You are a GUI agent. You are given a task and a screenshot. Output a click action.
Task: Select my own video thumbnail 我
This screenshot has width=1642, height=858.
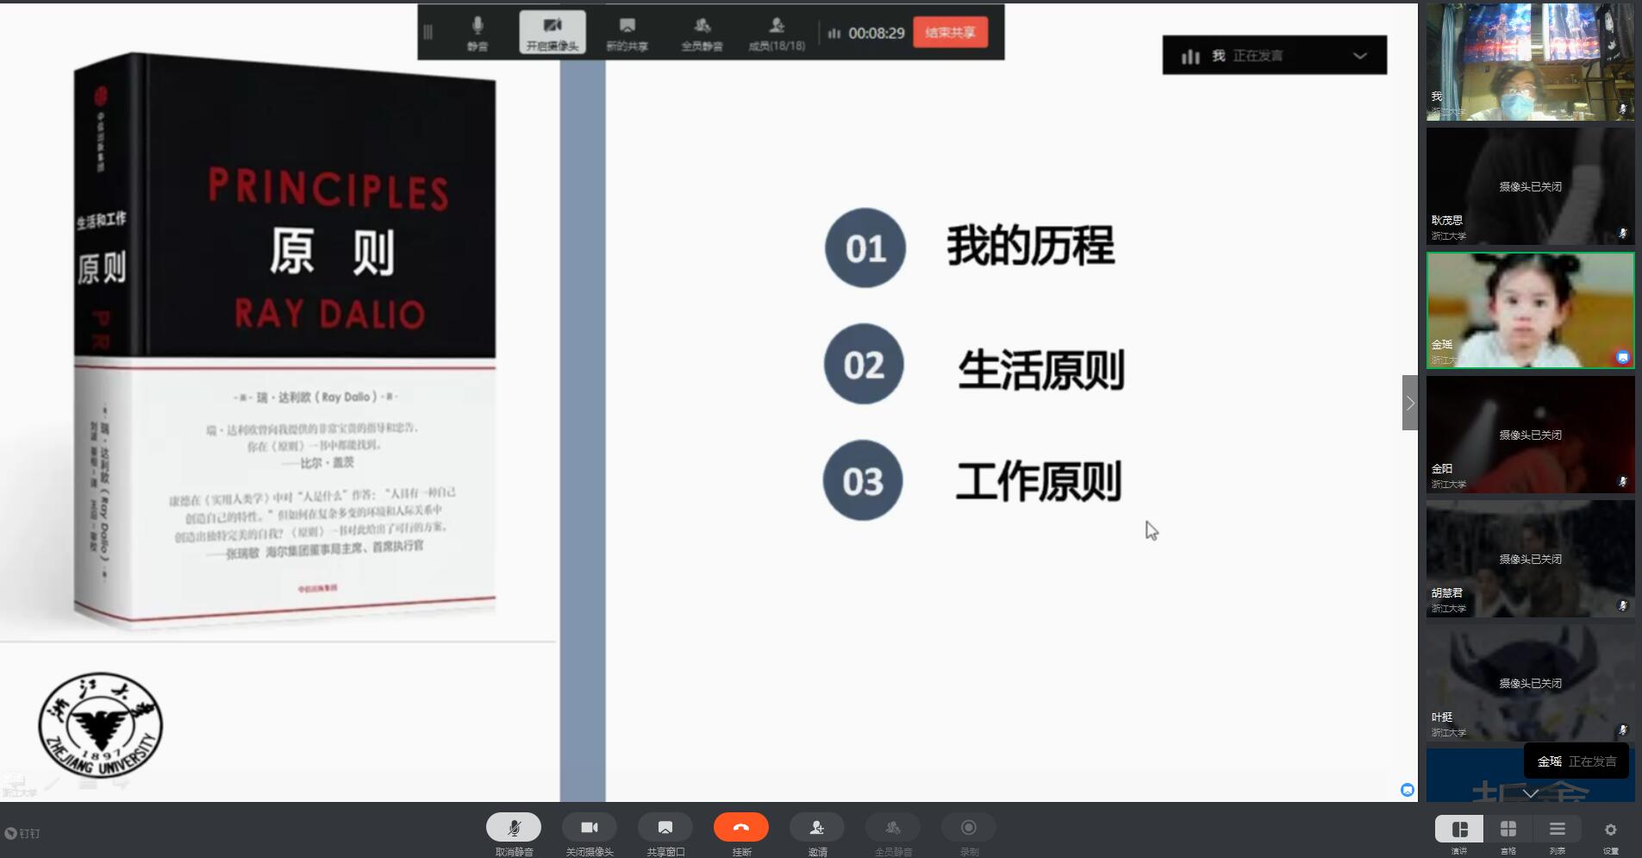(x=1531, y=61)
